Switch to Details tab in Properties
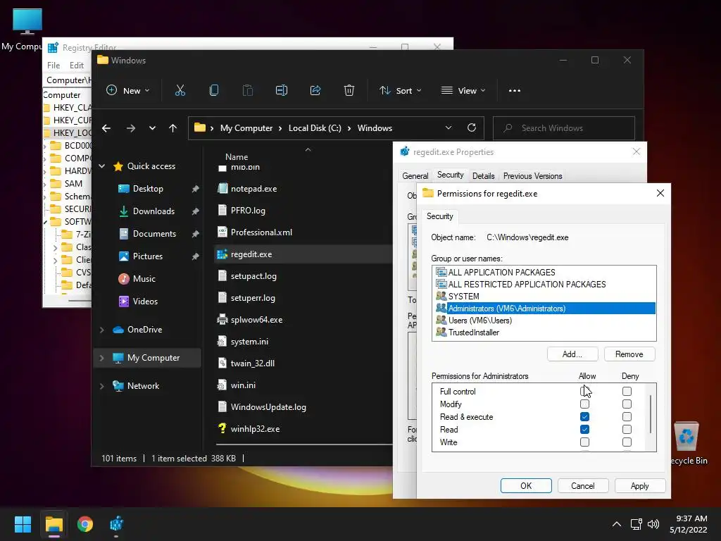Image resolution: width=721 pixels, height=541 pixels. point(483,175)
